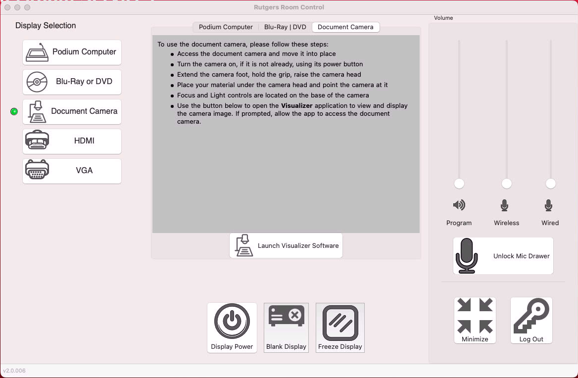The height and width of the screenshot is (378, 578).
Task: Click Launch Visualizer Software
Action: click(286, 245)
